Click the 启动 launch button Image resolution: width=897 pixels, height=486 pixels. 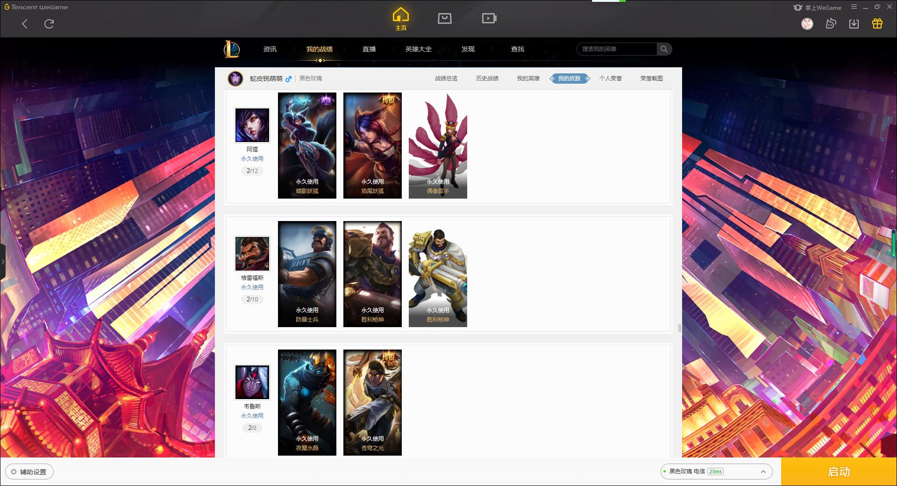(x=839, y=472)
